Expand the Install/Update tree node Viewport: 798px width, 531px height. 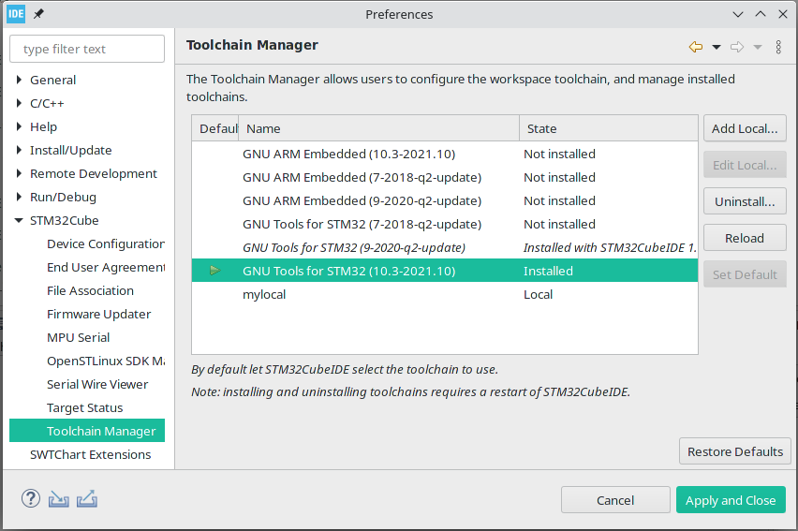(19, 150)
